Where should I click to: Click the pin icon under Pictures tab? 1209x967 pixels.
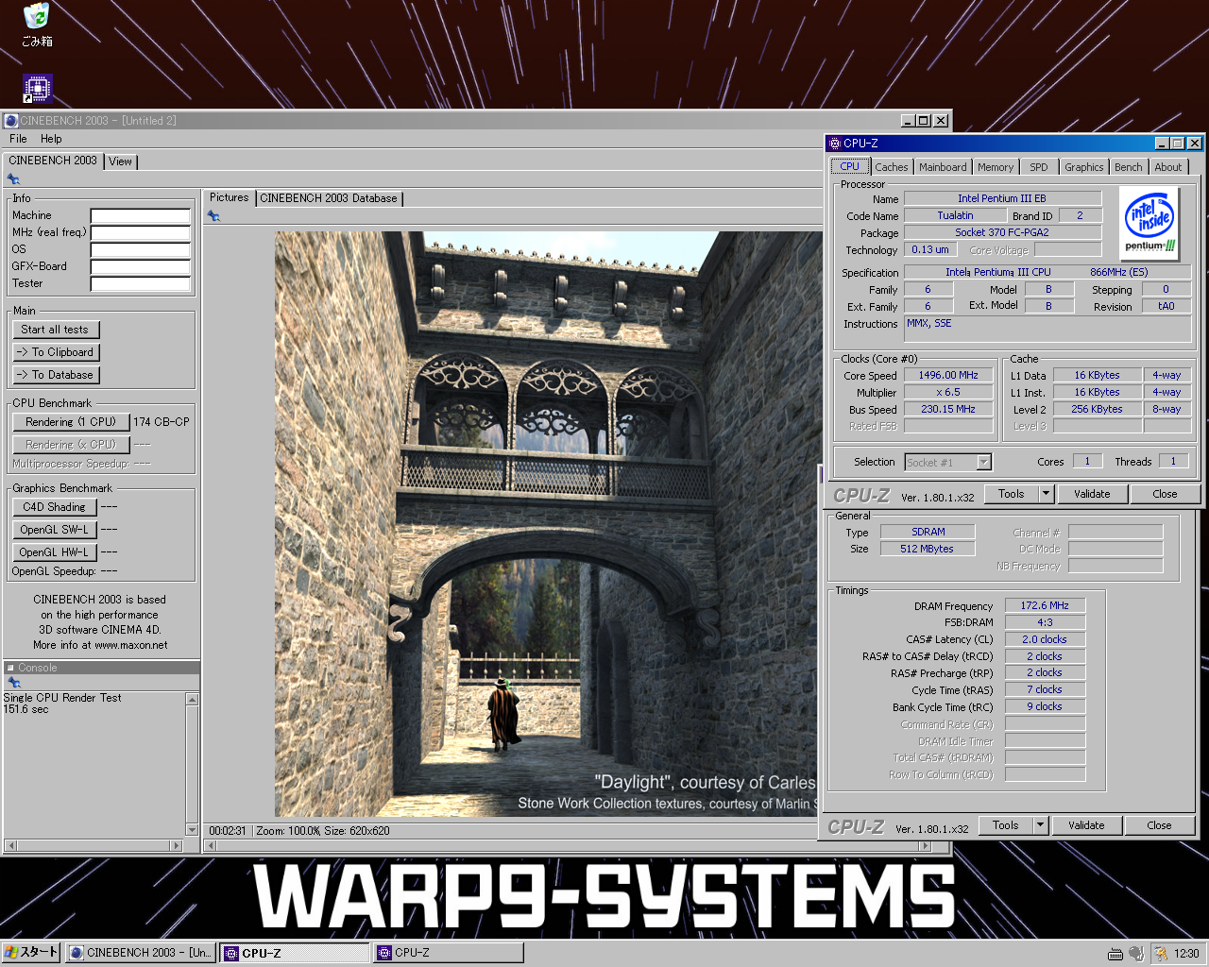pos(213,216)
